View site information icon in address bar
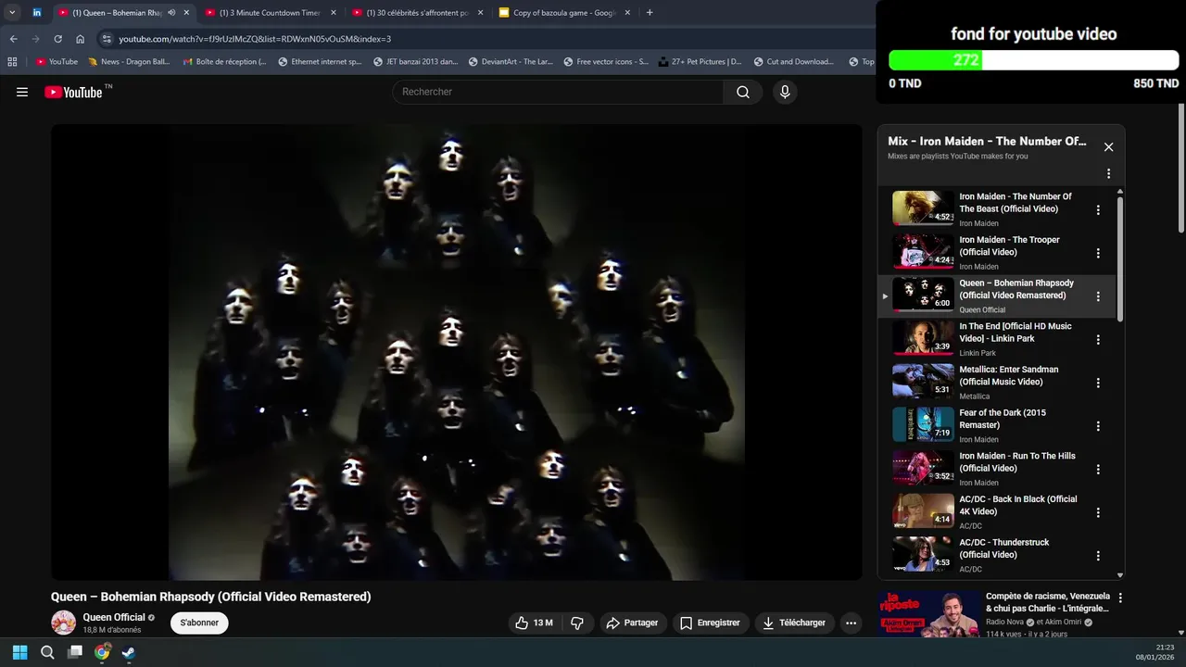 point(107,39)
